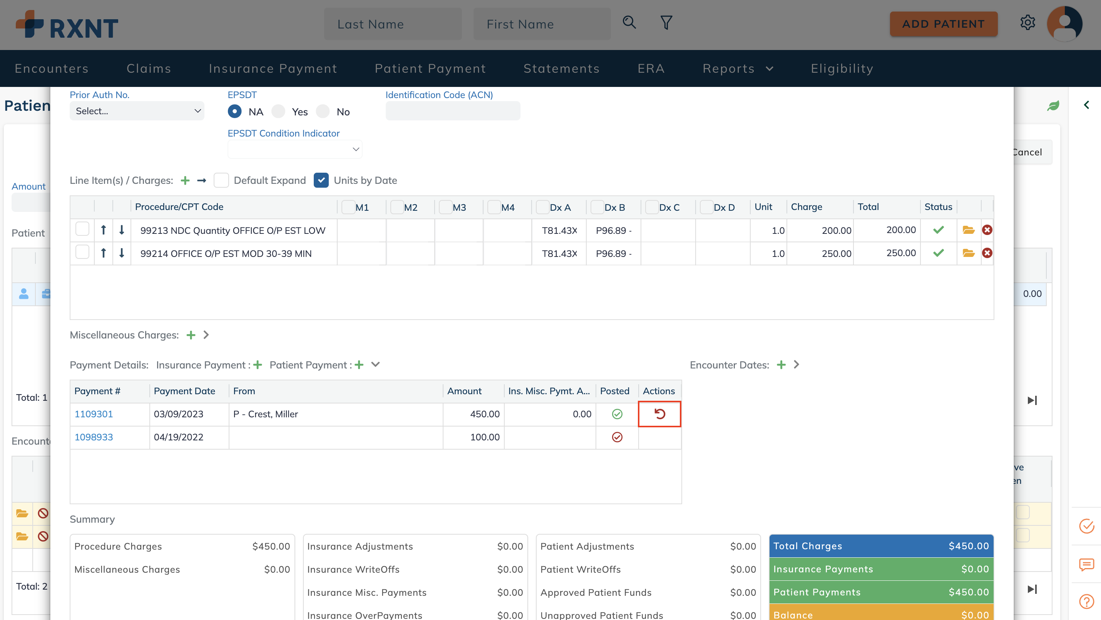Screen dimensions: 1101x620
Task: Select EPSDT Yes radio option
Action: point(278,112)
